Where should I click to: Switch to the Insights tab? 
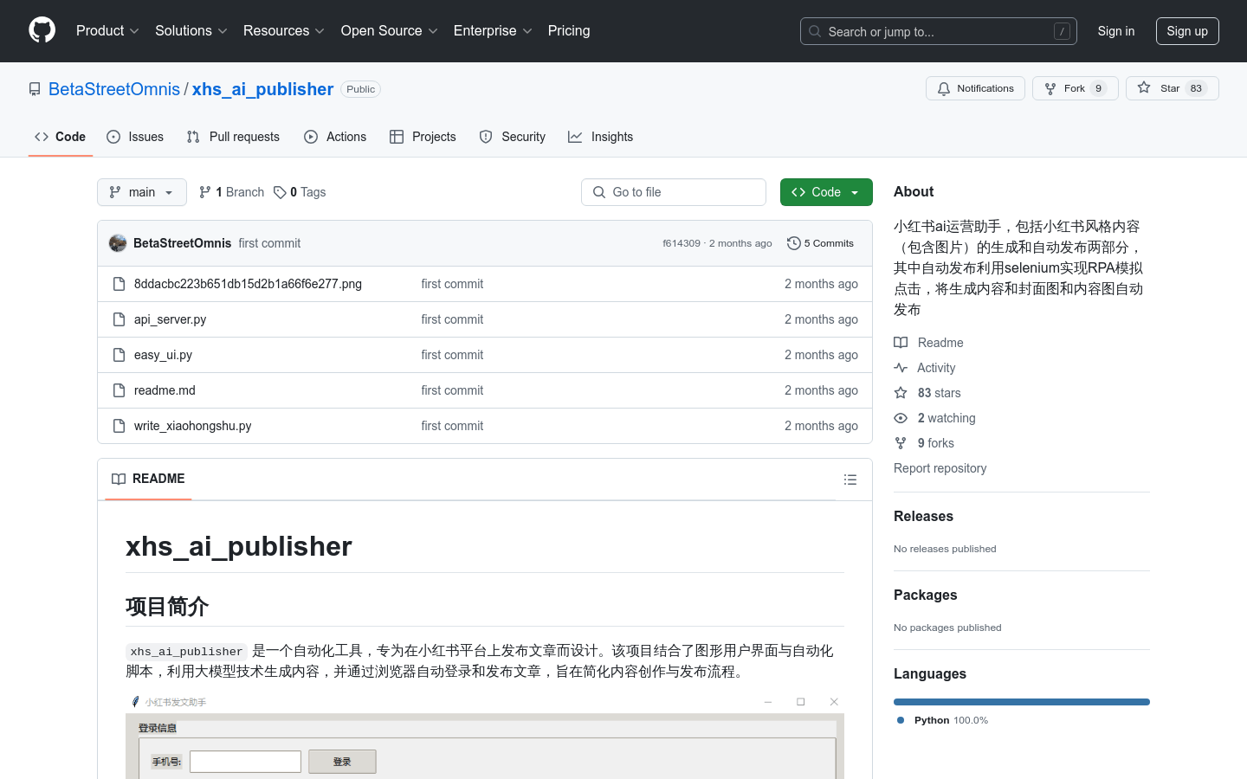601,137
